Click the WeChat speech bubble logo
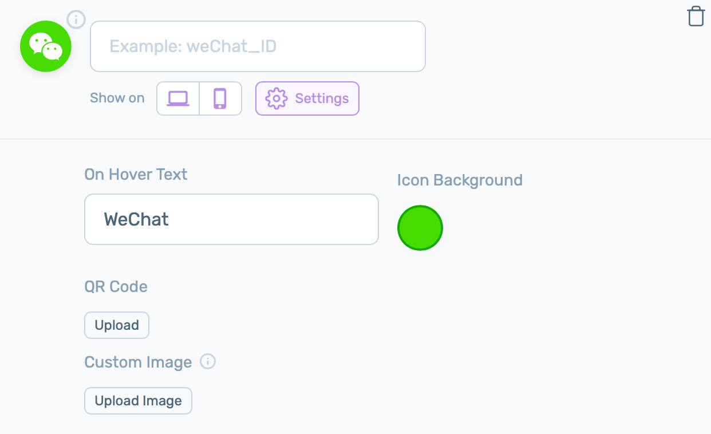 point(46,46)
